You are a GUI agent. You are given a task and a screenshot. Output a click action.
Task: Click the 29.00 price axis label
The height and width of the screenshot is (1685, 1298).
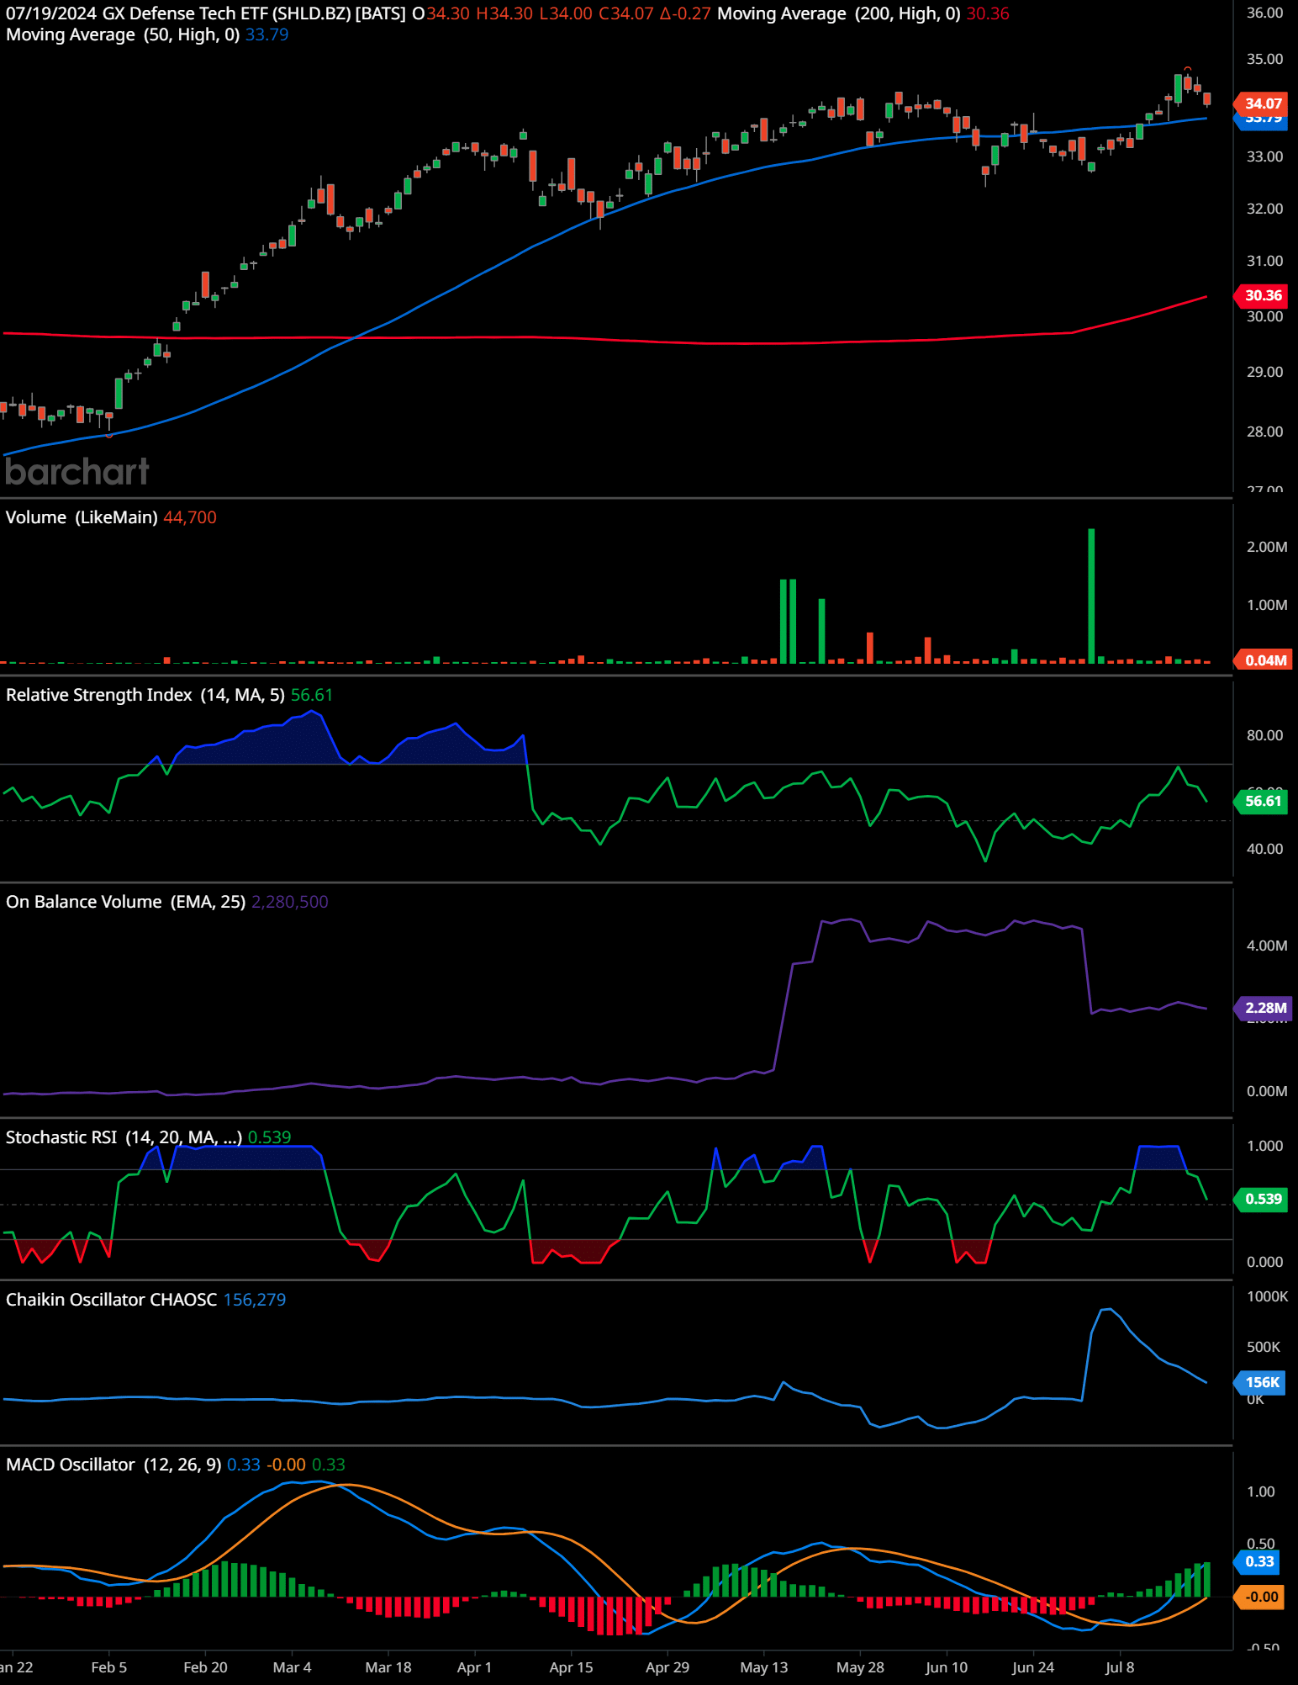1264,372
